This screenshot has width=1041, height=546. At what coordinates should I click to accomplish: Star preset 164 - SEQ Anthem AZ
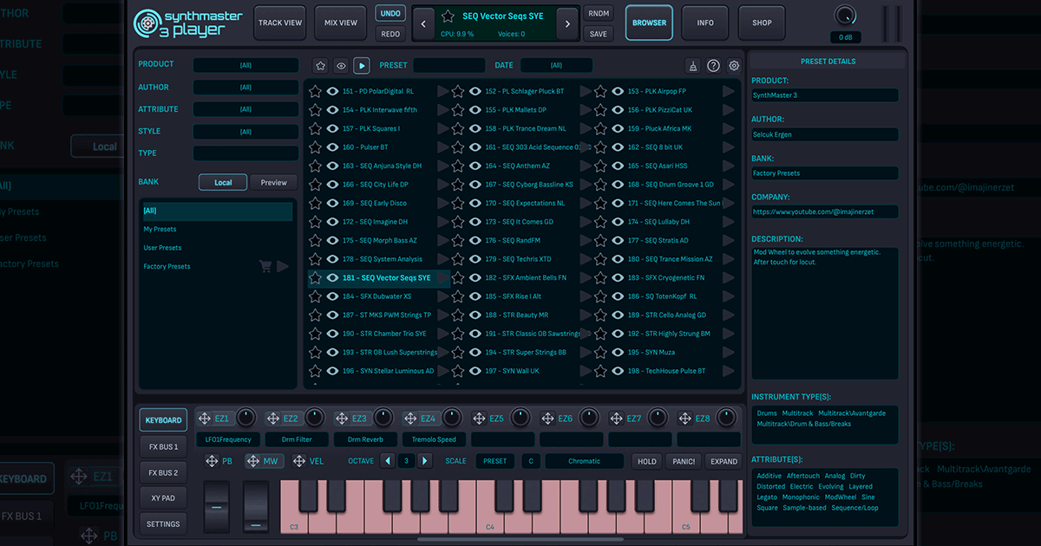coord(457,166)
